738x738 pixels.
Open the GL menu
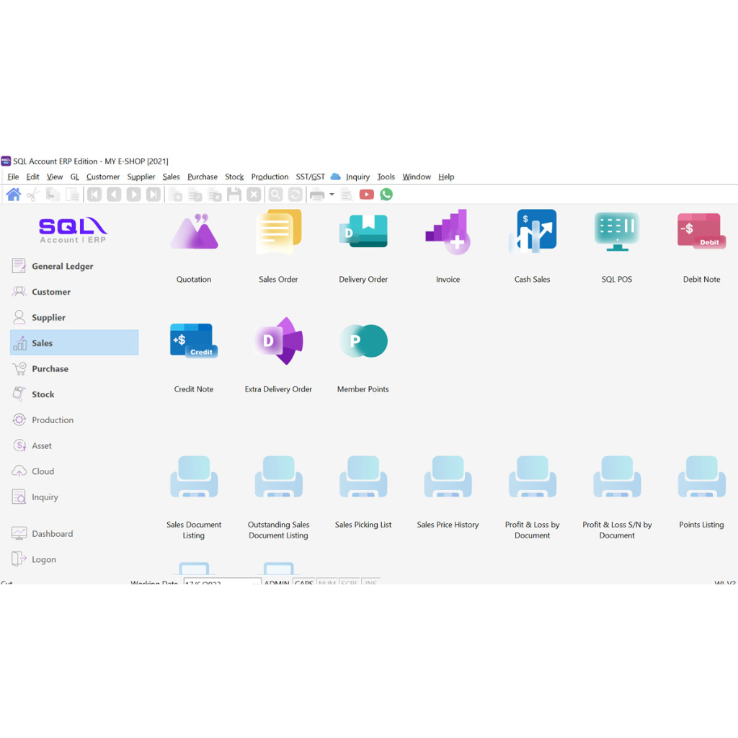tap(75, 177)
